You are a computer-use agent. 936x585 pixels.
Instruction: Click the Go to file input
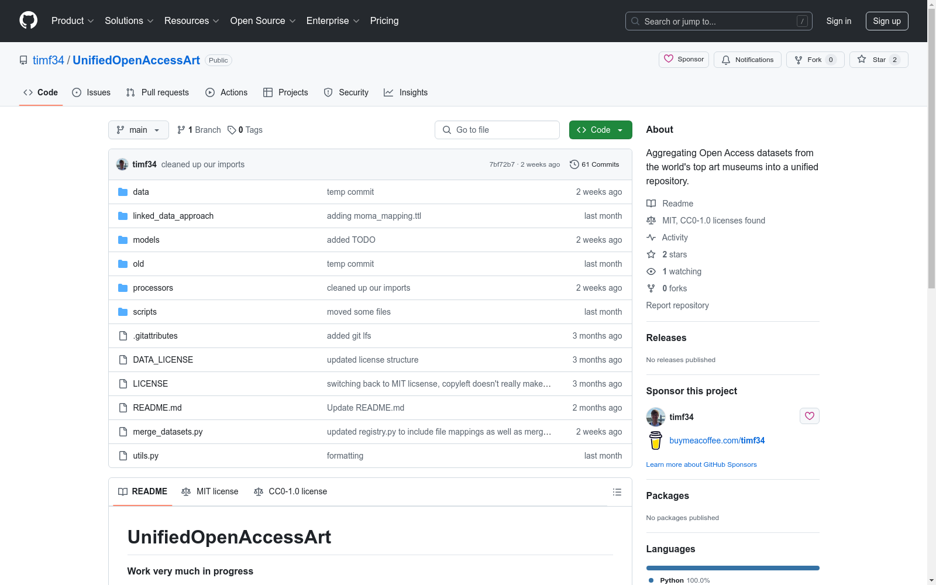[497, 130]
